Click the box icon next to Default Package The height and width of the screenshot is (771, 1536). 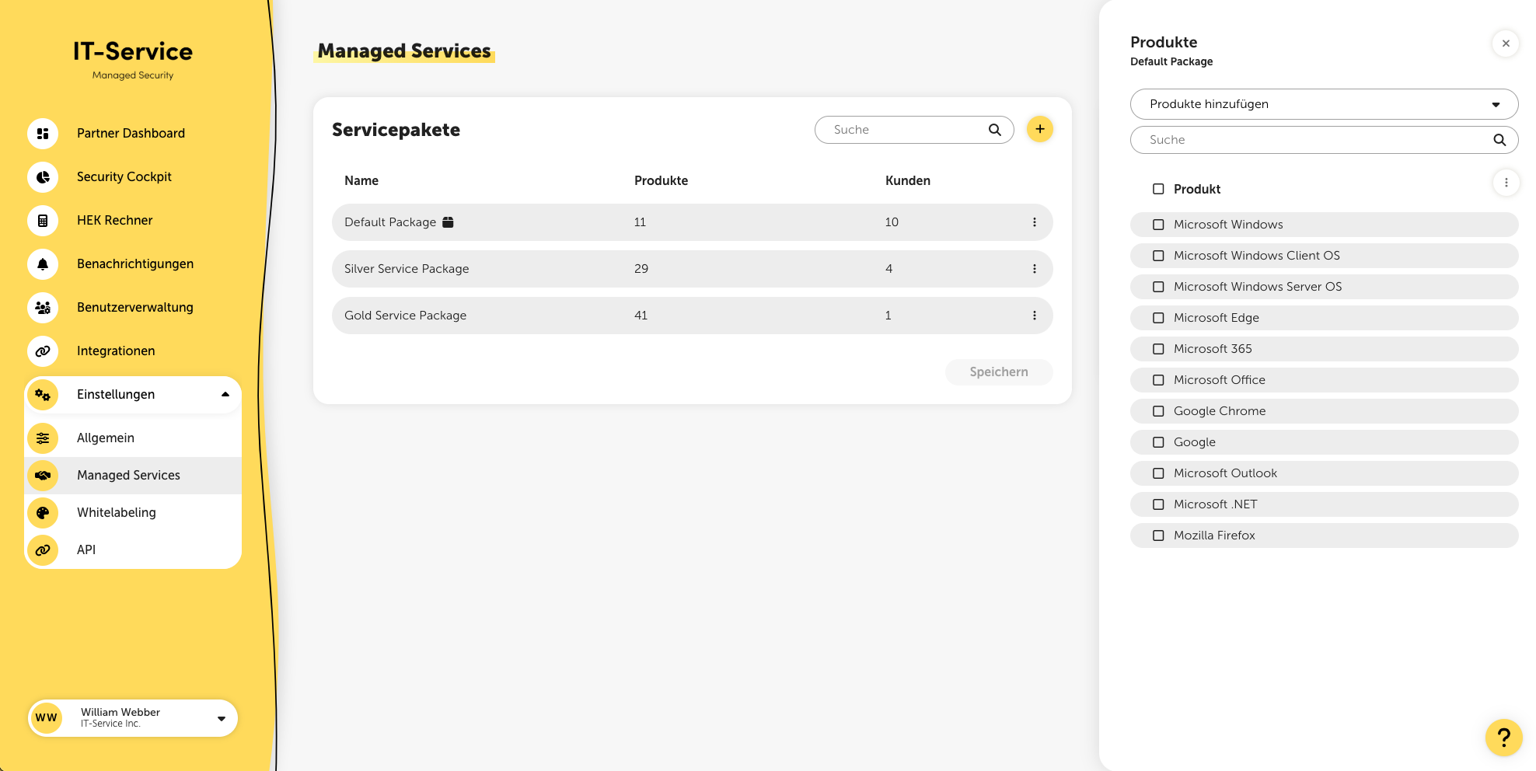coord(448,222)
